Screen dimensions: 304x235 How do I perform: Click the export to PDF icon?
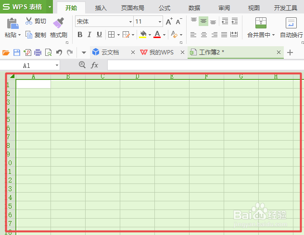click(27, 52)
